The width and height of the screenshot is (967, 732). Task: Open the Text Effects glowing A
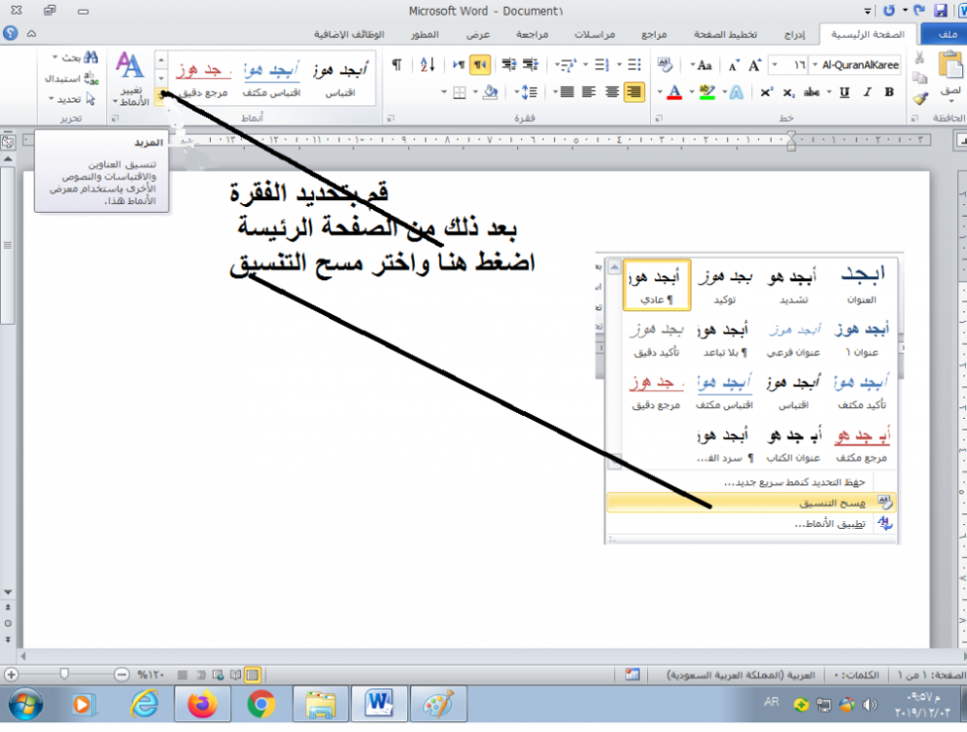(x=737, y=93)
